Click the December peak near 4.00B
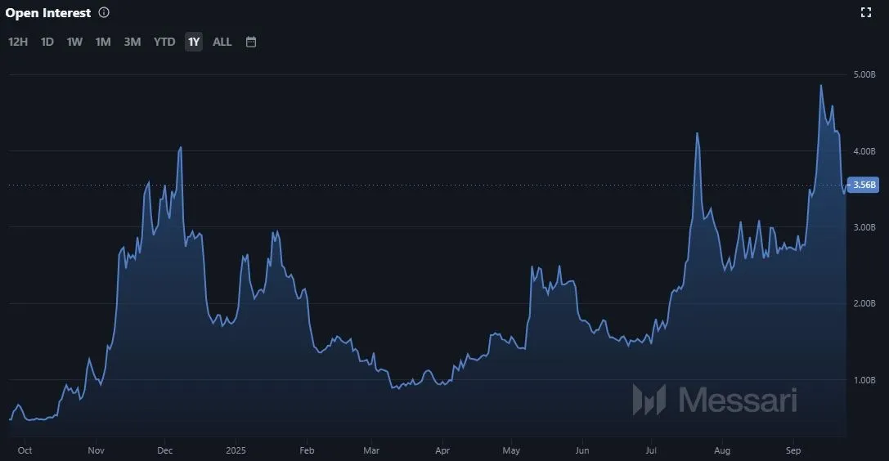Screen dimensions: 889x461 [x=181, y=148]
